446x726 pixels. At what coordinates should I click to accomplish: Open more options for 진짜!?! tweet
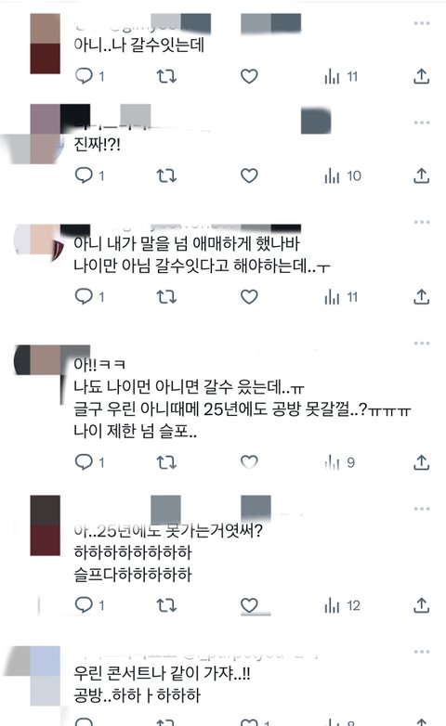pyautogui.click(x=422, y=123)
